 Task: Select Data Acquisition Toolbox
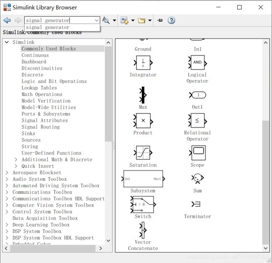(x=45, y=218)
